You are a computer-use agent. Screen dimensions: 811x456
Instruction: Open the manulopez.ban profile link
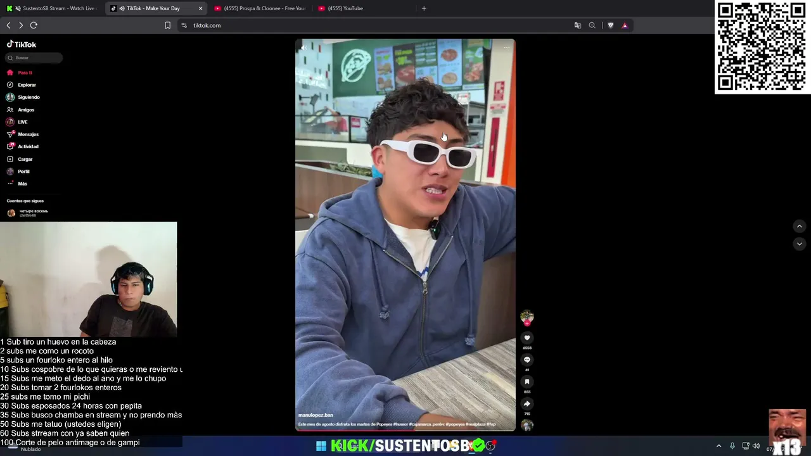[x=316, y=415]
